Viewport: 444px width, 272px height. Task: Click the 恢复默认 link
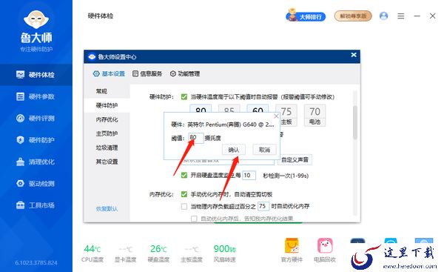click(x=107, y=209)
